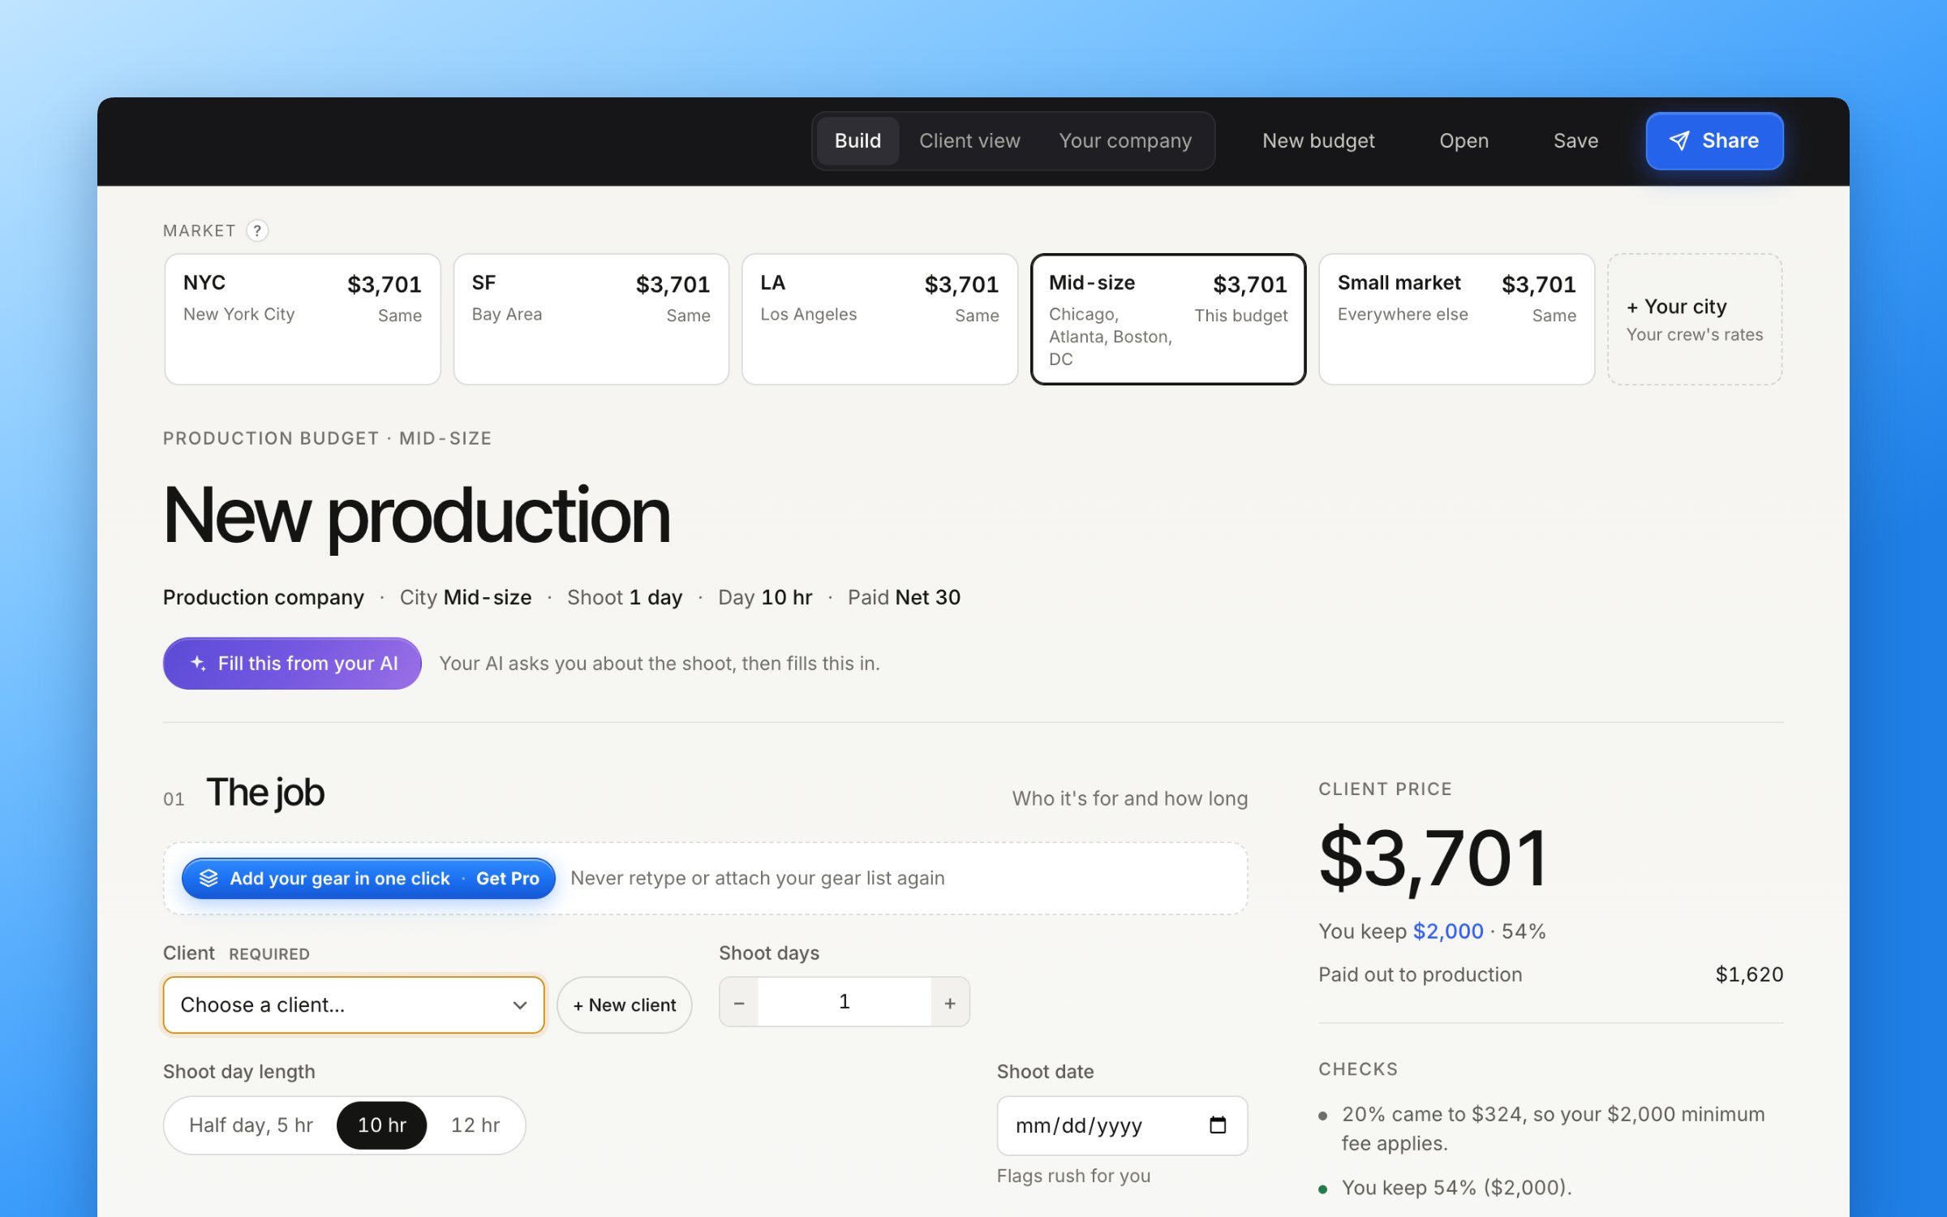
Task: Click New budget in the top bar
Action: coord(1318,141)
